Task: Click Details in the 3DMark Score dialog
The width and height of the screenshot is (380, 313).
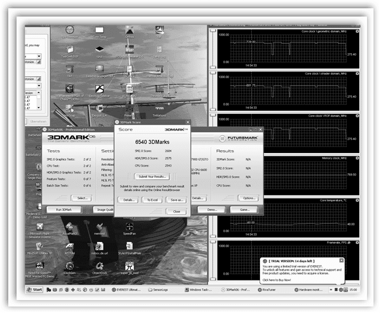Action: pyautogui.click(x=128, y=200)
